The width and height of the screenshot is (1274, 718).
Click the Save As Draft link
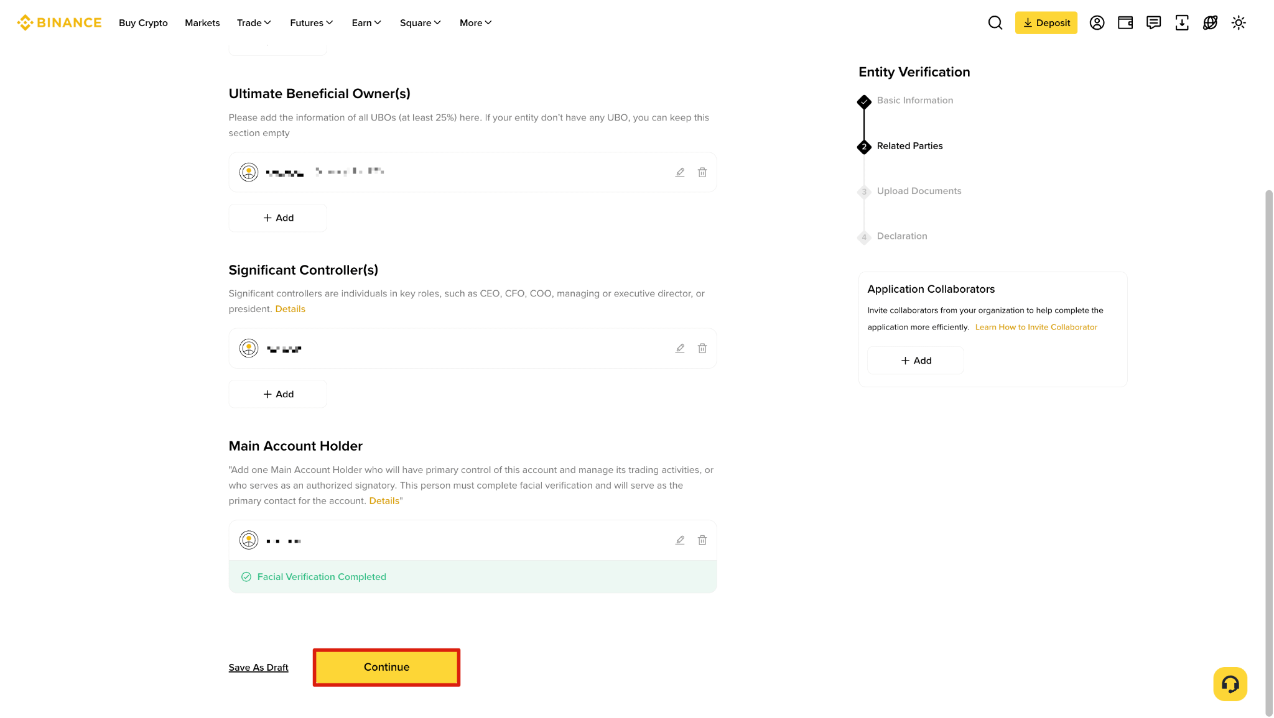pyautogui.click(x=258, y=668)
